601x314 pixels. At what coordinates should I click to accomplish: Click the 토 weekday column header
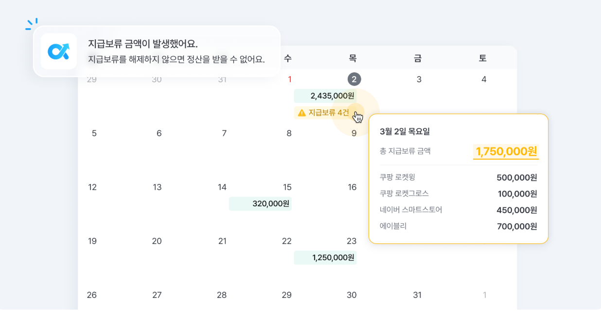click(x=482, y=58)
